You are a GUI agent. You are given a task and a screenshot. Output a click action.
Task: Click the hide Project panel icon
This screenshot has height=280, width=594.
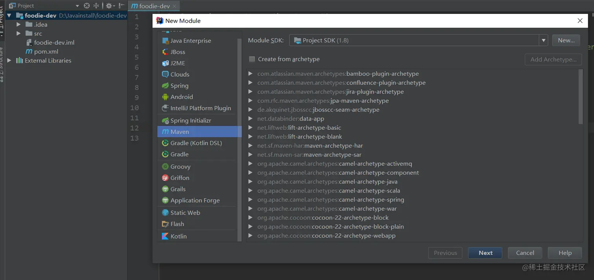coord(122,5)
